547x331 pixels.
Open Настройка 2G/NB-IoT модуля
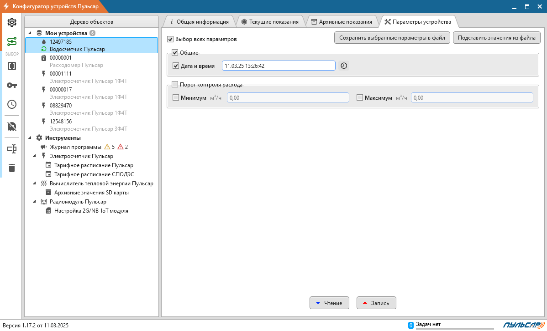pyautogui.click(x=91, y=211)
